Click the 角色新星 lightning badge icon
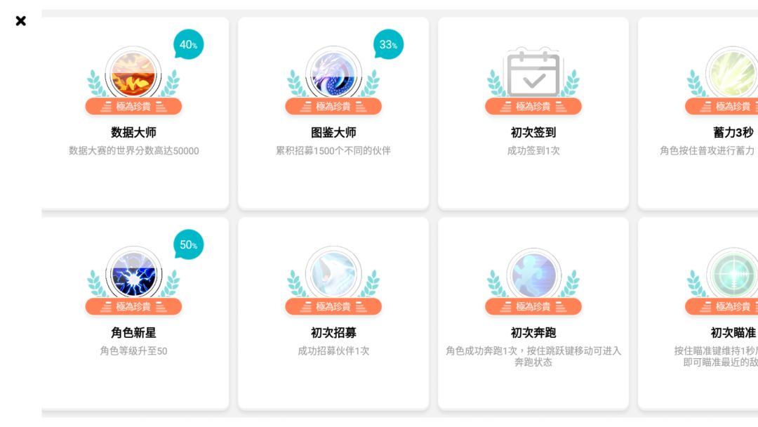Screen dimensions: 758x427 tap(133, 274)
